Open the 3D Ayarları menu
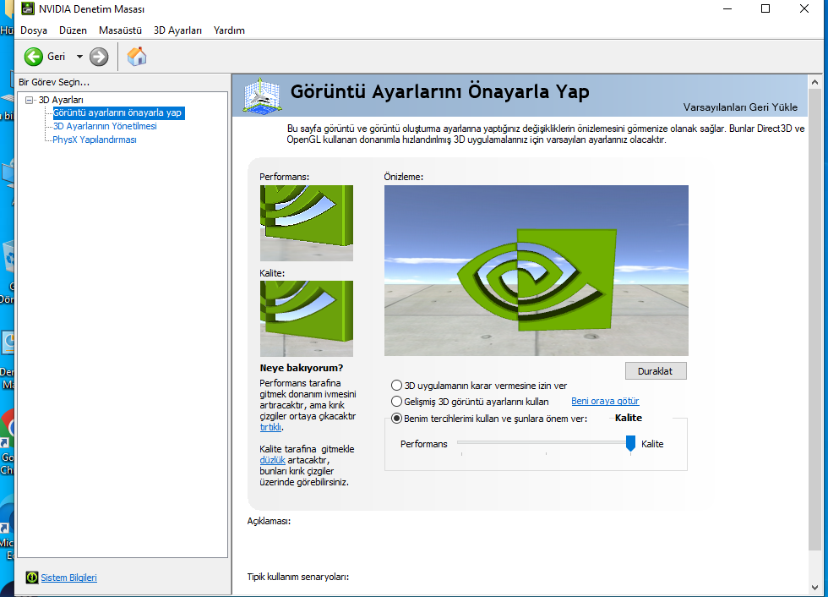Viewport: 828px width, 597px height. tap(177, 30)
